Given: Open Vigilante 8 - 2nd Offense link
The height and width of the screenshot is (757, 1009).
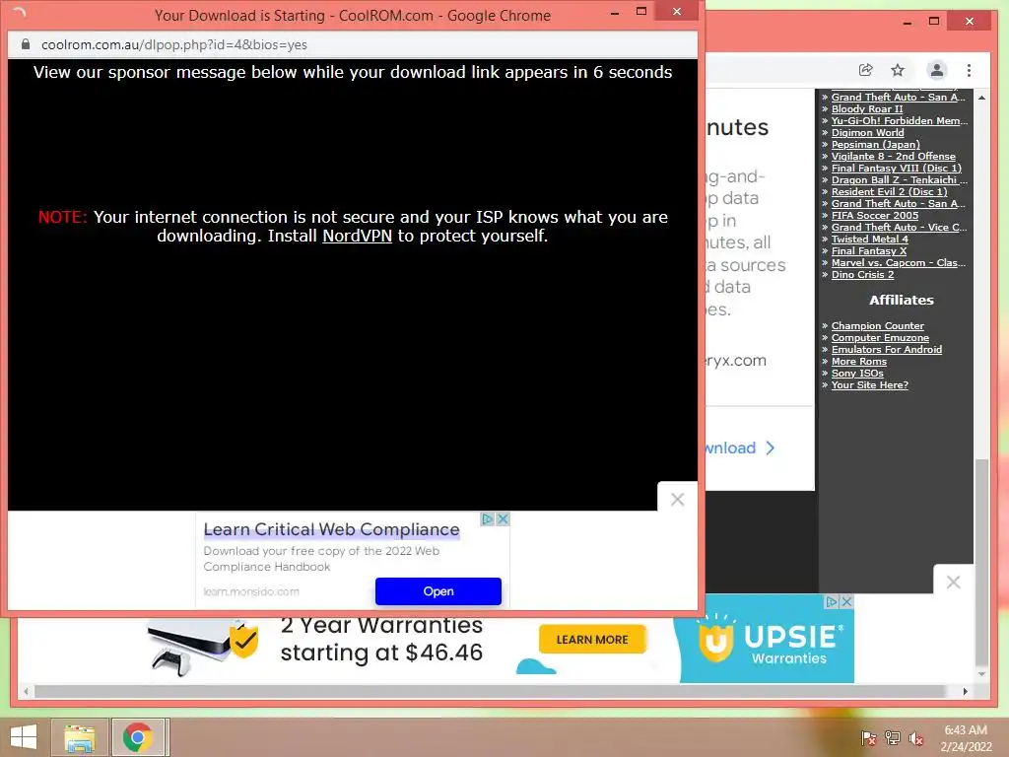Looking at the screenshot, I should tap(893, 157).
